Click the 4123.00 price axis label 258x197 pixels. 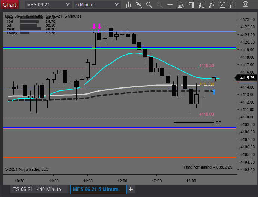pos(248,19)
